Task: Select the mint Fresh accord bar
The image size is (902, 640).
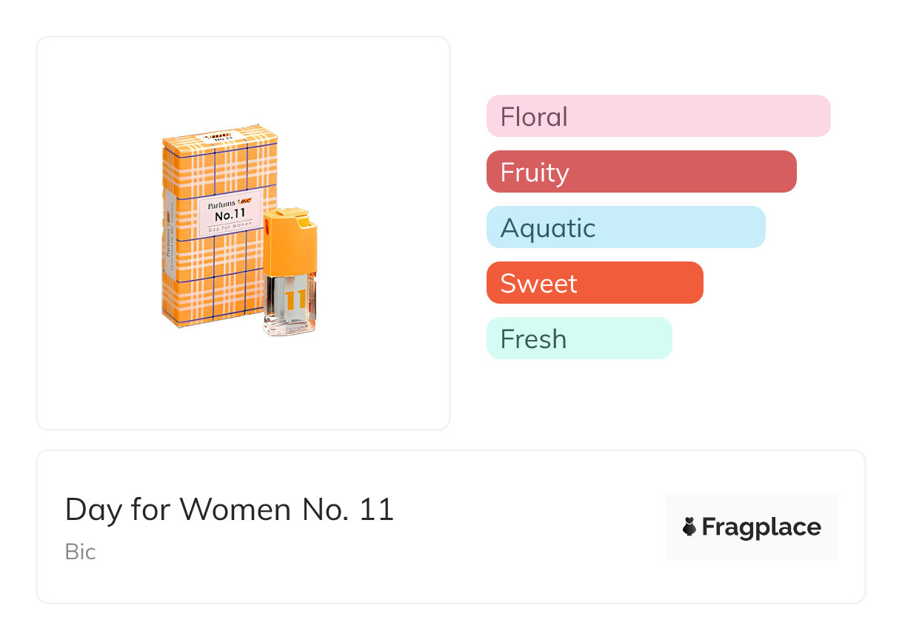Action: [x=578, y=339]
